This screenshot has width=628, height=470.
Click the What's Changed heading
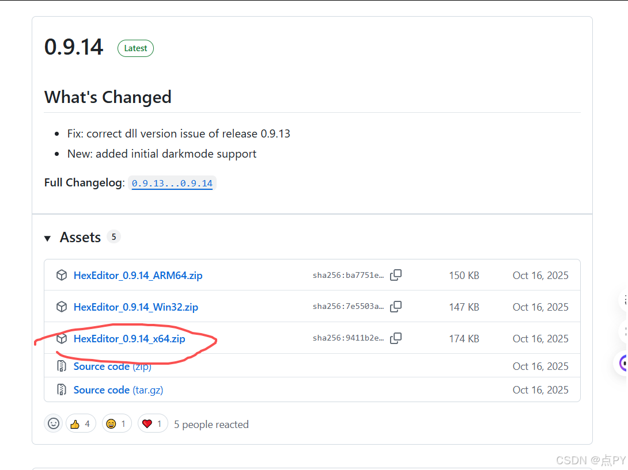pyautogui.click(x=108, y=97)
